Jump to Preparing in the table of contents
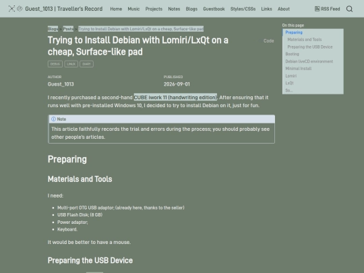Viewport: 364px width, 273px height. (294, 32)
